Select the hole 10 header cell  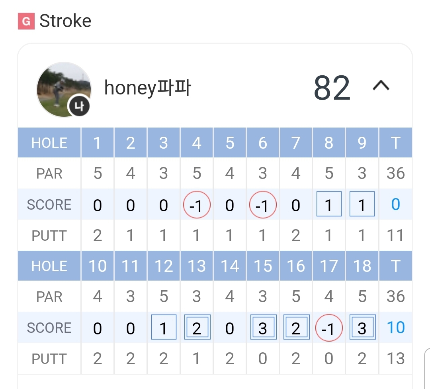pos(98,266)
